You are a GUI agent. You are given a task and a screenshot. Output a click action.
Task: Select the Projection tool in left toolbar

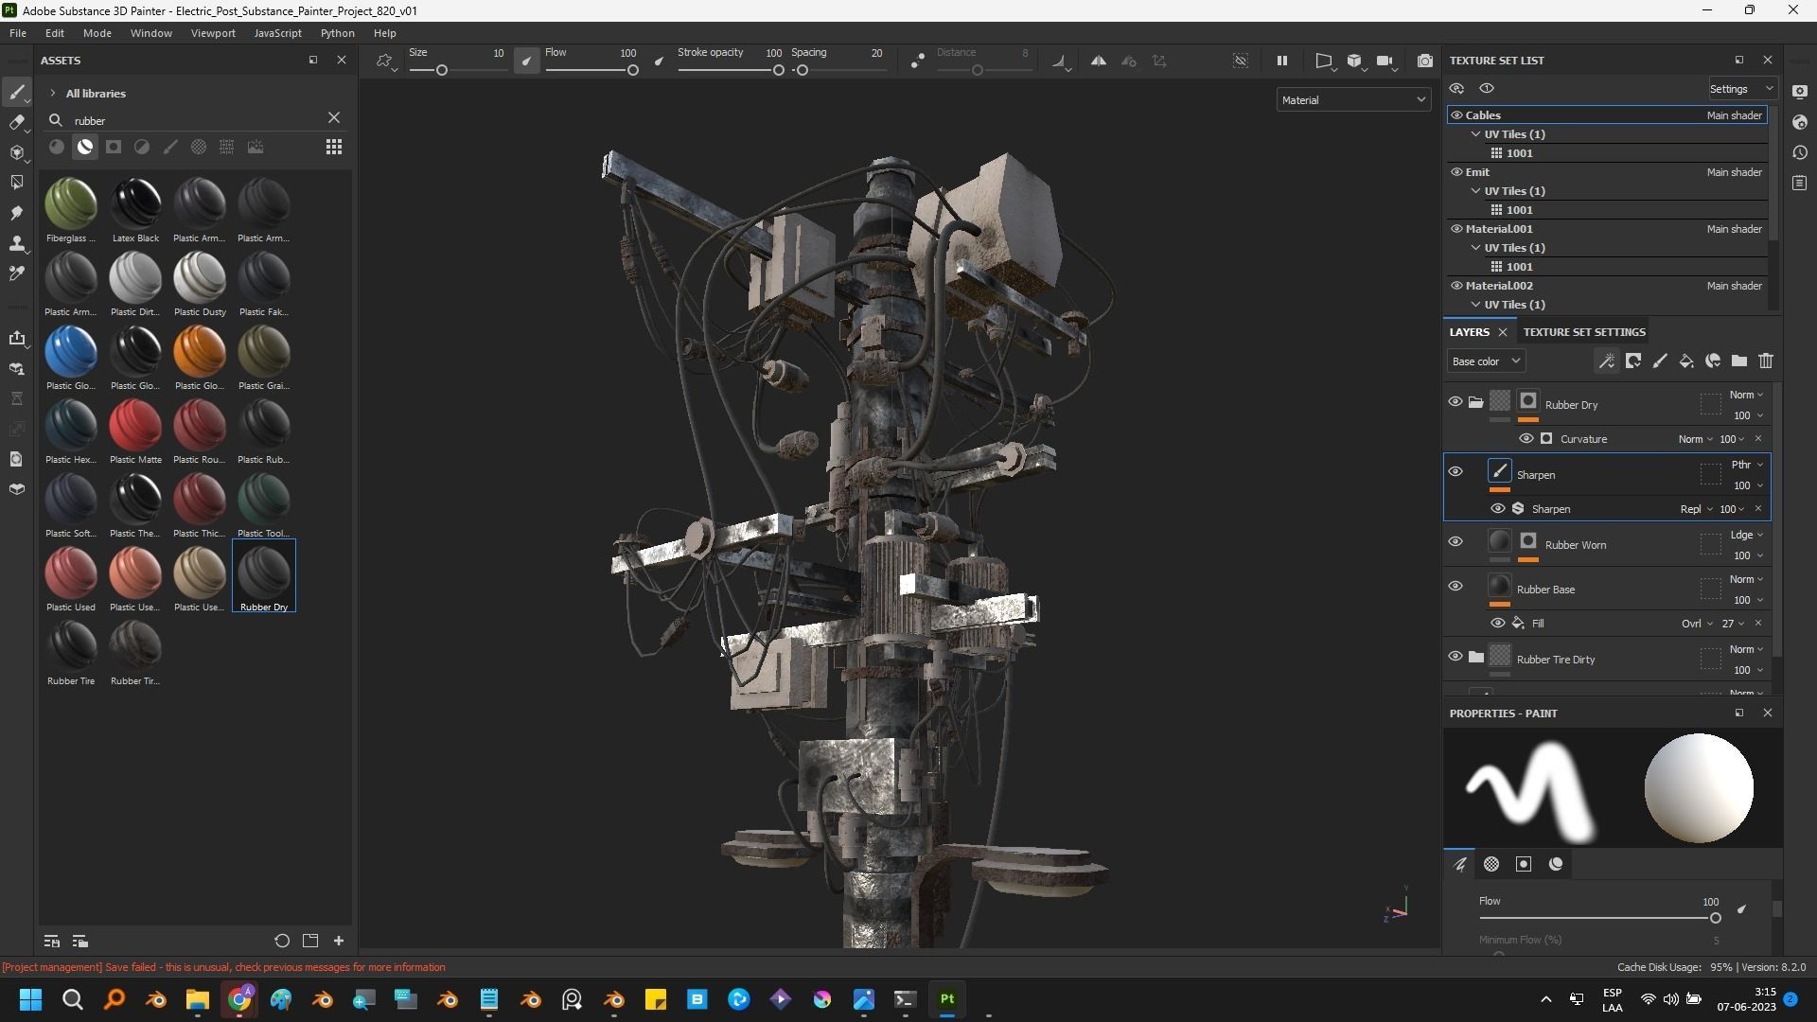pyautogui.click(x=16, y=152)
